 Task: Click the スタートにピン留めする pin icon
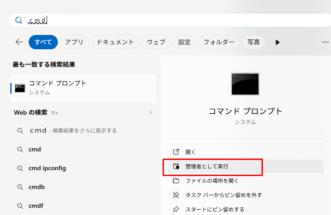point(176,209)
